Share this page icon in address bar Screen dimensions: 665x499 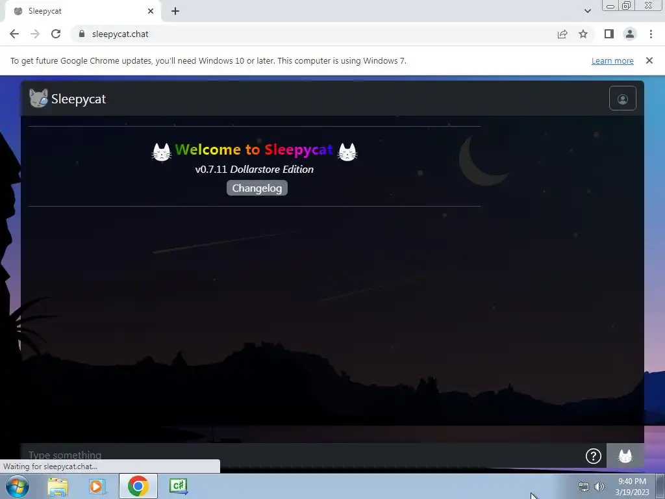pyautogui.click(x=562, y=34)
